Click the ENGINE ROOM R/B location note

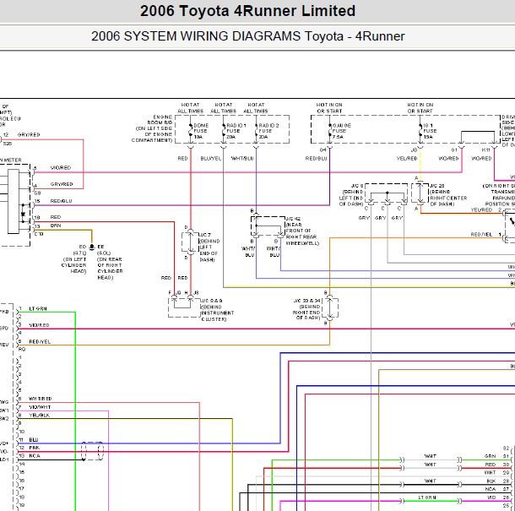[152, 128]
